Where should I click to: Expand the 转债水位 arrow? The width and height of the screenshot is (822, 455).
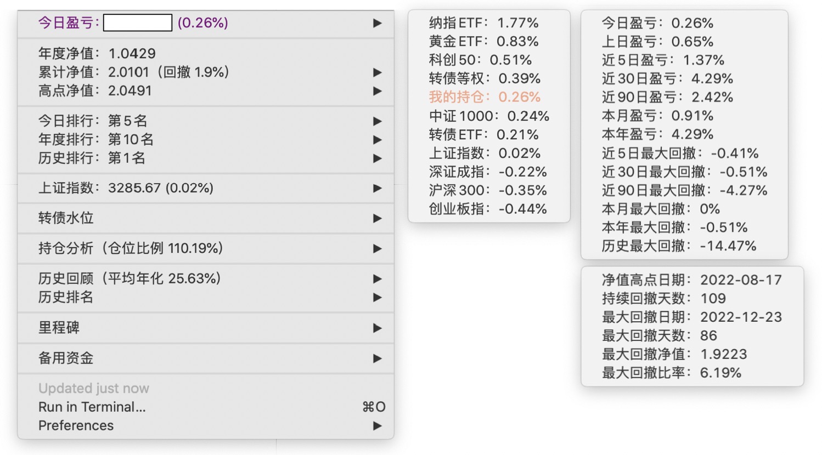pos(377,219)
